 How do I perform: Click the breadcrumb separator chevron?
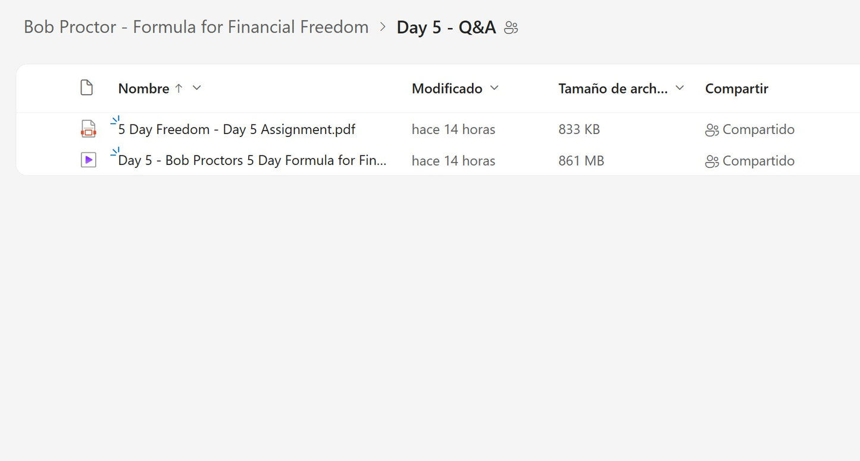point(383,27)
